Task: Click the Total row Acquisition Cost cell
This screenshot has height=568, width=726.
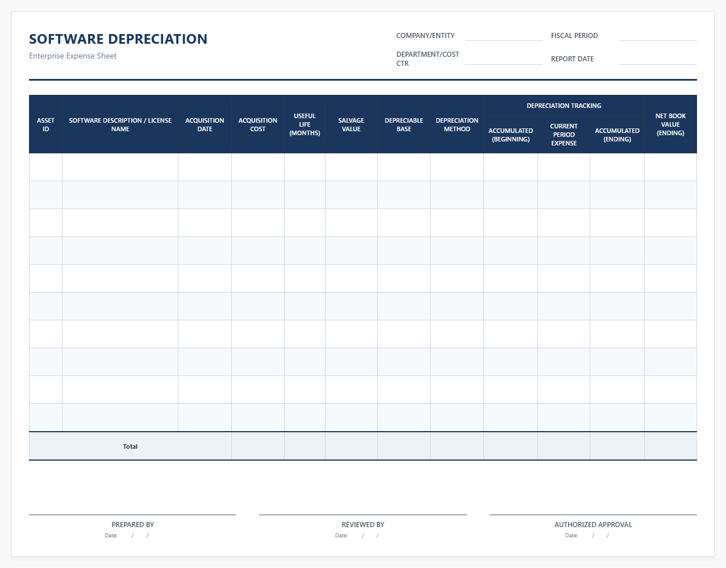Action: click(x=258, y=446)
